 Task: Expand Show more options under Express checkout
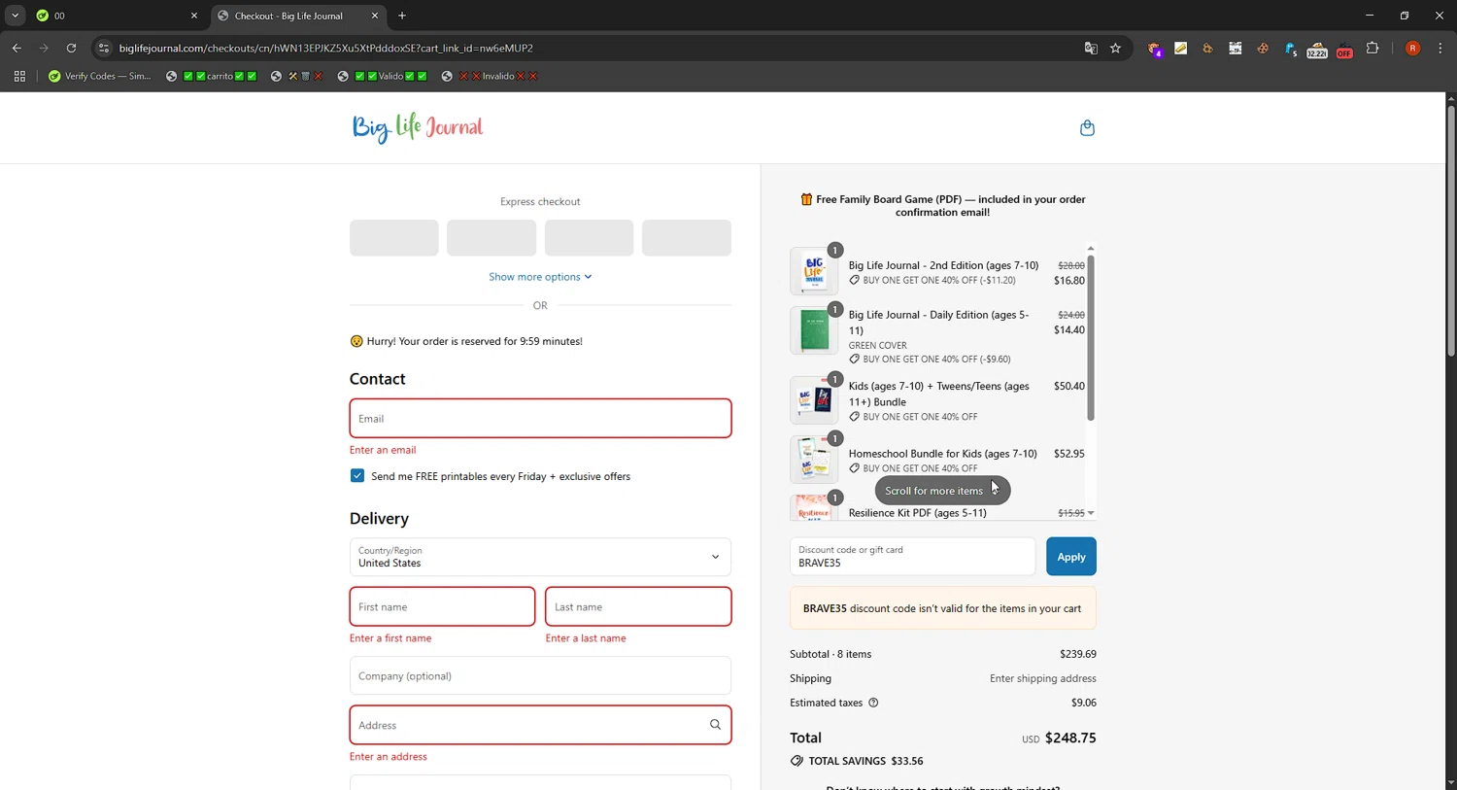(x=540, y=277)
